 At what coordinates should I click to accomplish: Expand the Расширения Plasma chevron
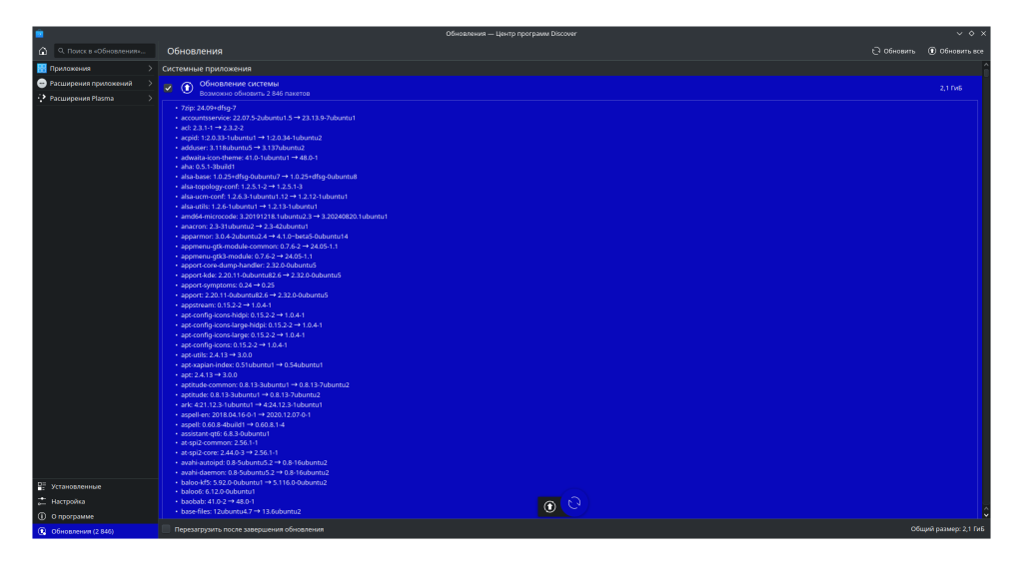150,99
